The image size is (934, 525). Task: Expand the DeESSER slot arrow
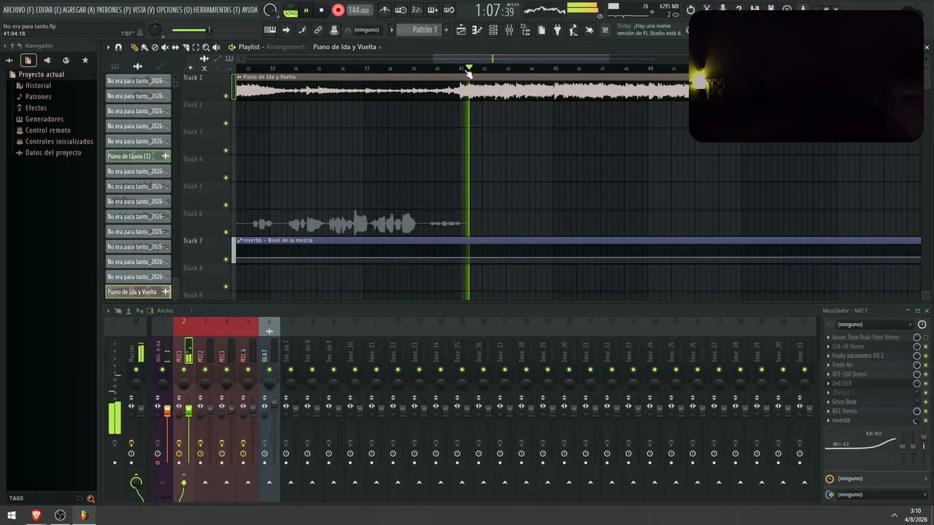point(828,384)
